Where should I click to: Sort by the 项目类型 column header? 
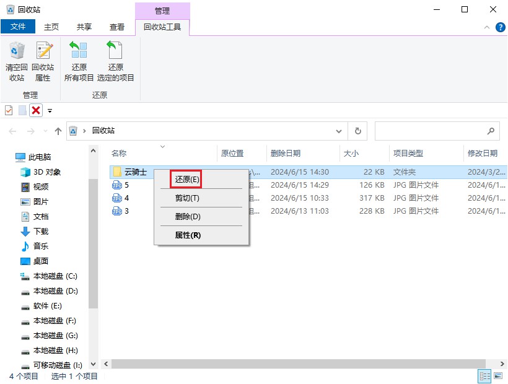click(x=408, y=154)
